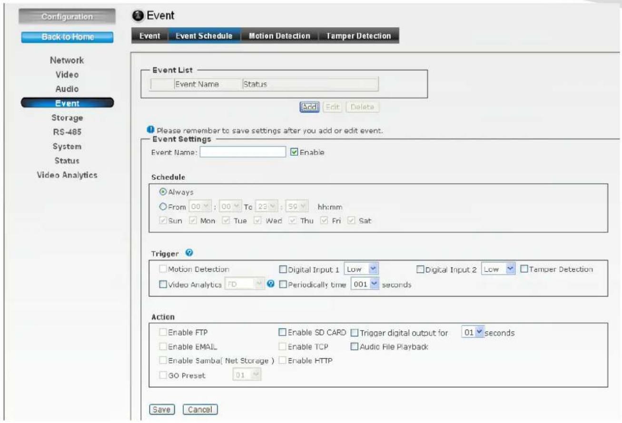Open Audio settings in the sidebar
Screen dimensions: 622x423
[67, 89]
